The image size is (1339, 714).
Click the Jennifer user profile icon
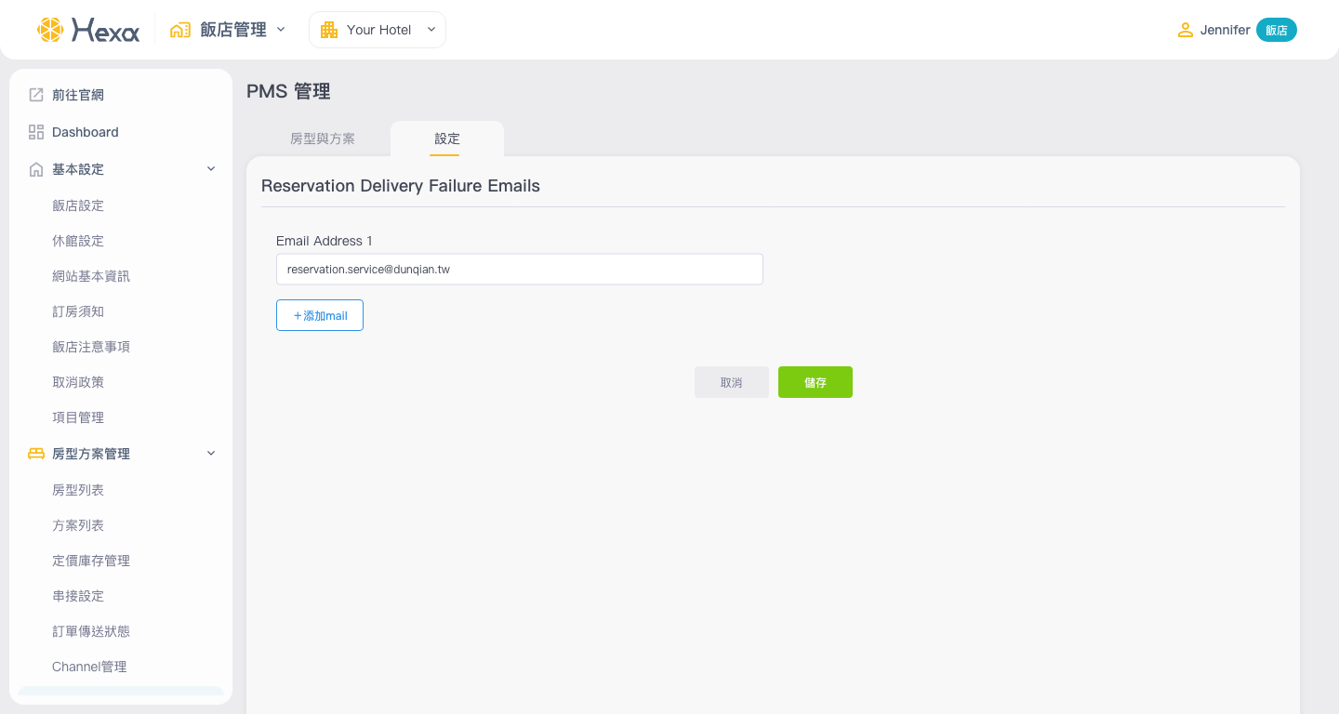(x=1185, y=30)
